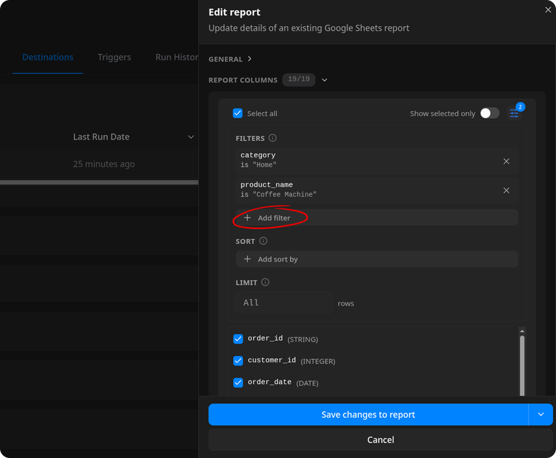
Task: Click Add sort by button
Action: coord(377,259)
